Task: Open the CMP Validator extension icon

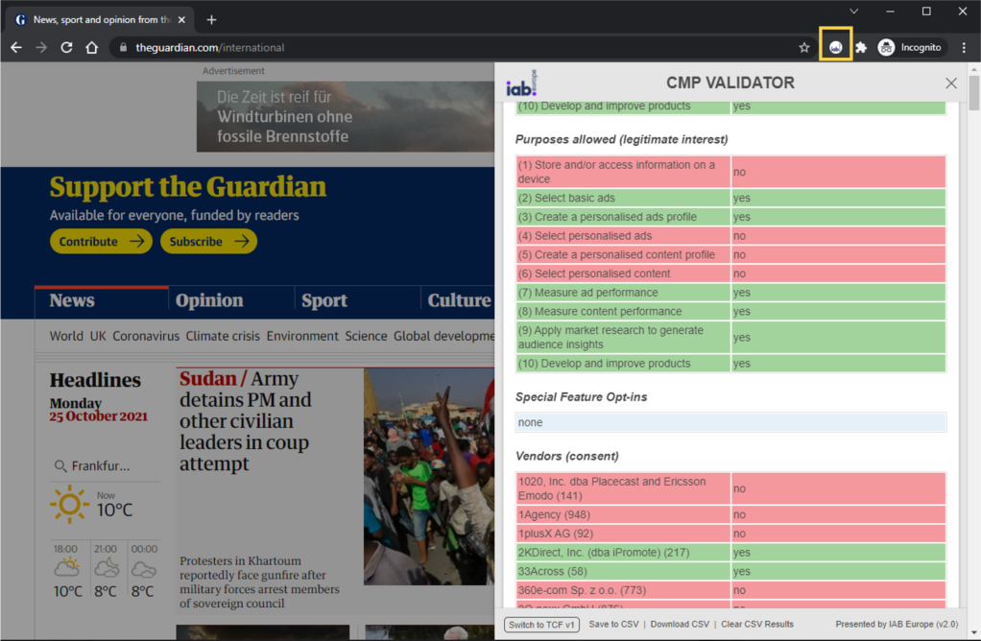Action: (835, 48)
